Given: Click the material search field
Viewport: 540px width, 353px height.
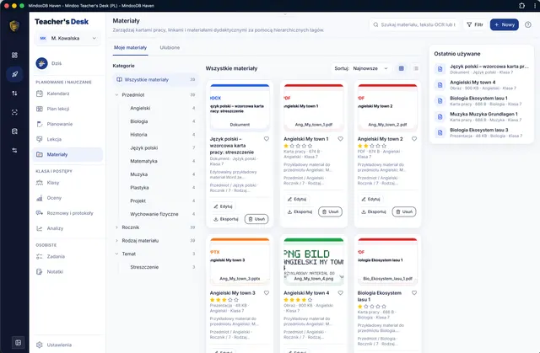Looking at the screenshot, I should coord(414,24).
